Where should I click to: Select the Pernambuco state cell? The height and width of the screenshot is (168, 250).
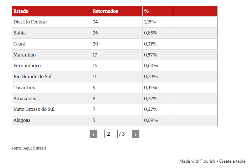point(27,66)
